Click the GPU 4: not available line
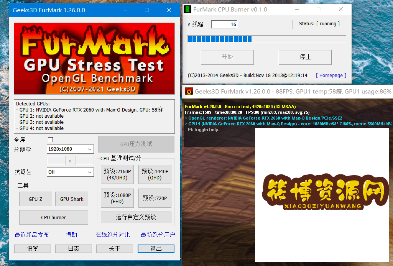Viewport: 393px width, 266px height. [x=40, y=128]
